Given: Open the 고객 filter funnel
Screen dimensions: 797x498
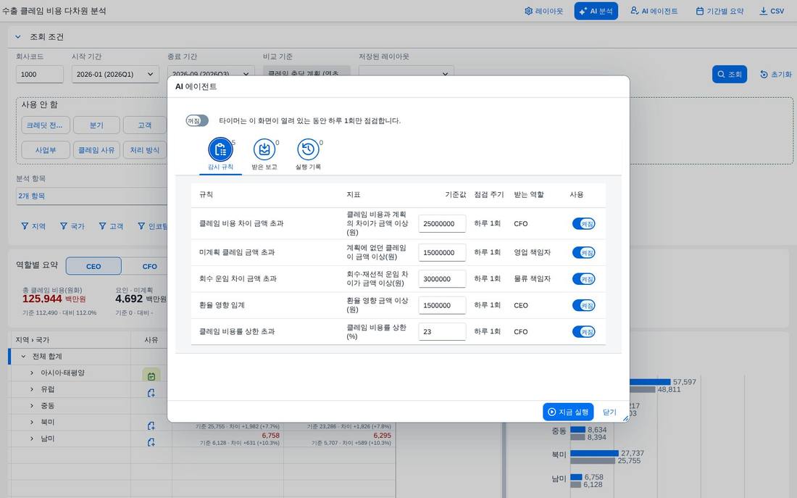Looking at the screenshot, I should click(111, 226).
